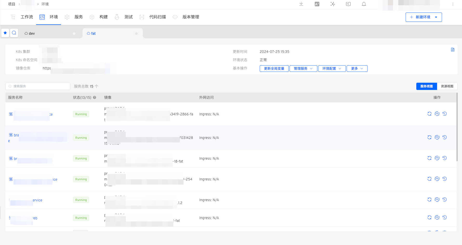Screen dimensions: 462x245
Task: Focus the 搜索服务 search field
Action: coord(38,86)
